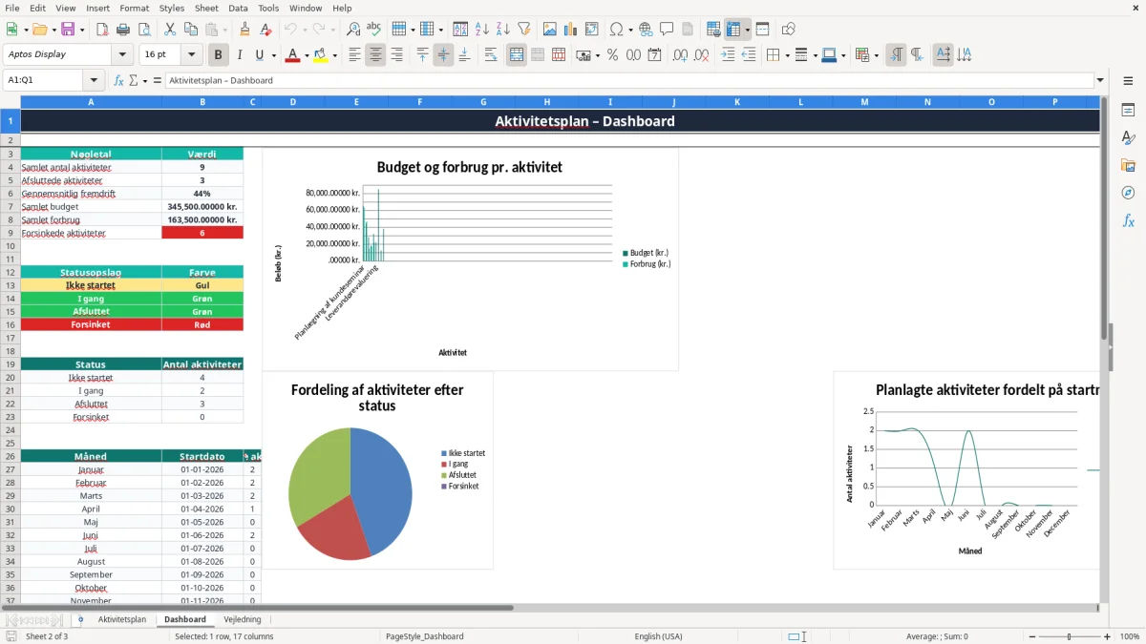The height and width of the screenshot is (644, 1146).
Task: Click PageStyle_Dashboard in status bar
Action: point(425,636)
